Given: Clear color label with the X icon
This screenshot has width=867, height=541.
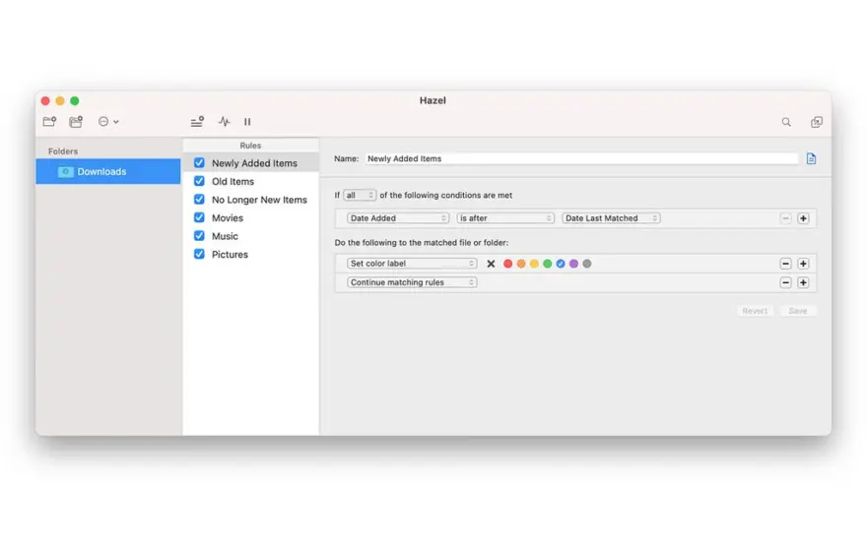Looking at the screenshot, I should [491, 264].
